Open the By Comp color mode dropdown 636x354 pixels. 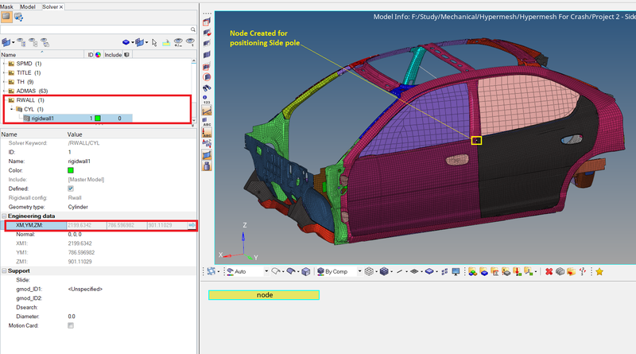(358, 271)
